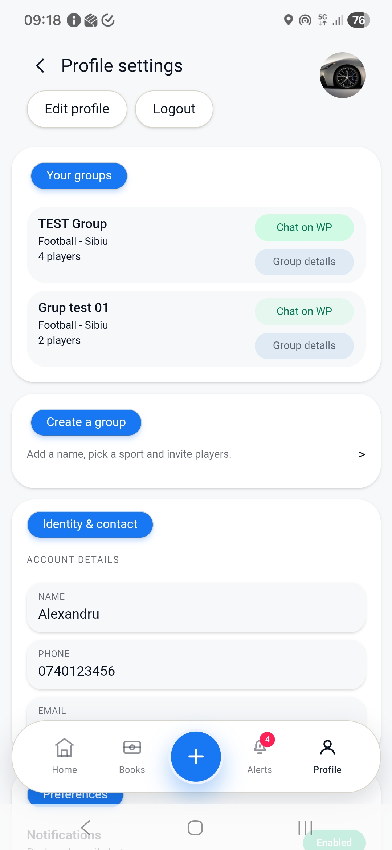Tap the blue plus button
The width and height of the screenshot is (392, 850).
[196, 756]
